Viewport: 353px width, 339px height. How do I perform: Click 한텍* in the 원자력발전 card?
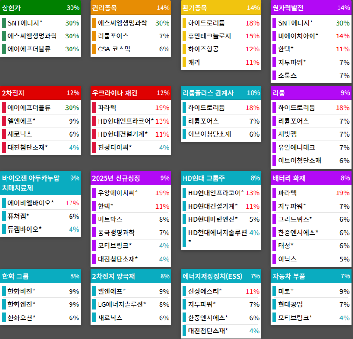[x=311, y=49]
